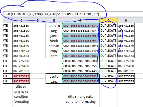Select column F cell in the 'sana' row
The height and width of the screenshot is (107, 143).
tap(81, 81)
